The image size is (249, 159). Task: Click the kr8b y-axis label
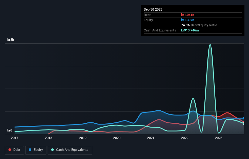tap(11, 40)
